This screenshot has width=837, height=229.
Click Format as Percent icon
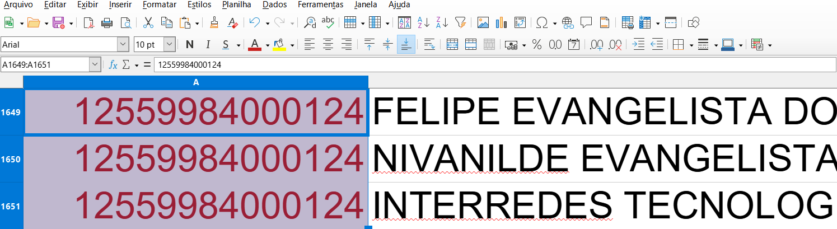click(537, 45)
